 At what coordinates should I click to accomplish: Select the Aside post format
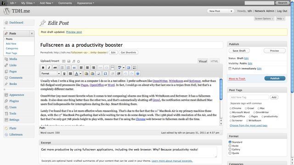230,146
